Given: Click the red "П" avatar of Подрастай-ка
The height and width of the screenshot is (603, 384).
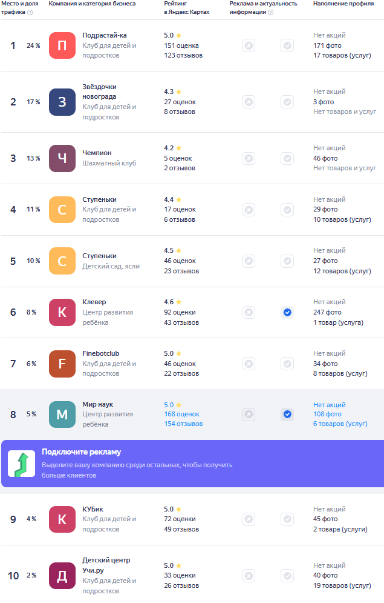Looking at the screenshot, I should click(x=62, y=45).
